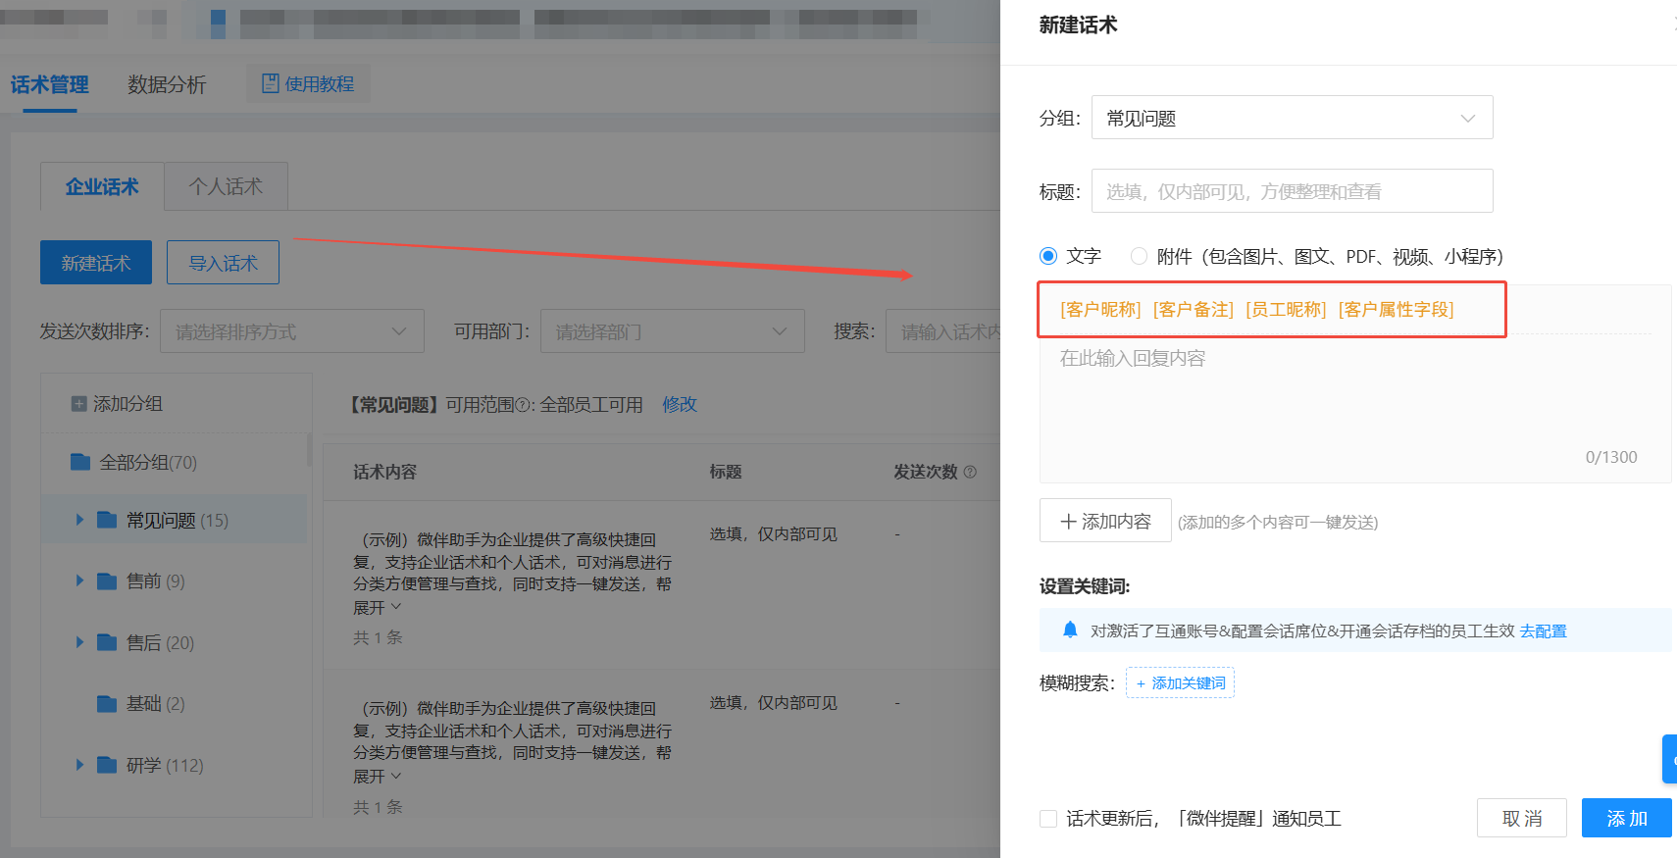Image resolution: width=1677 pixels, height=858 pixels.
Task: Select the 附件 radio option
Action: click(1139, 256)
